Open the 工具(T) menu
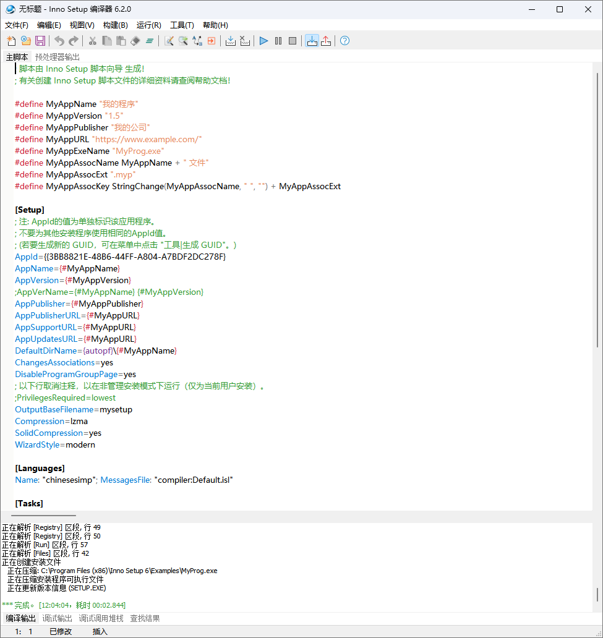The image size is (603, 638). 182,25
